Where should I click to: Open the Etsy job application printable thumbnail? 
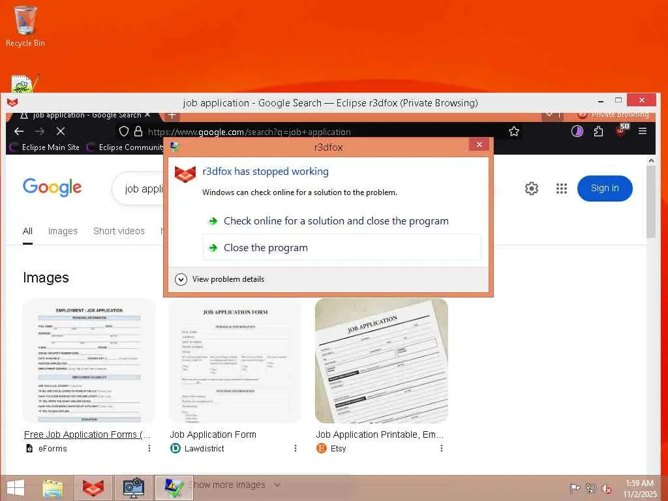point(381,361)
